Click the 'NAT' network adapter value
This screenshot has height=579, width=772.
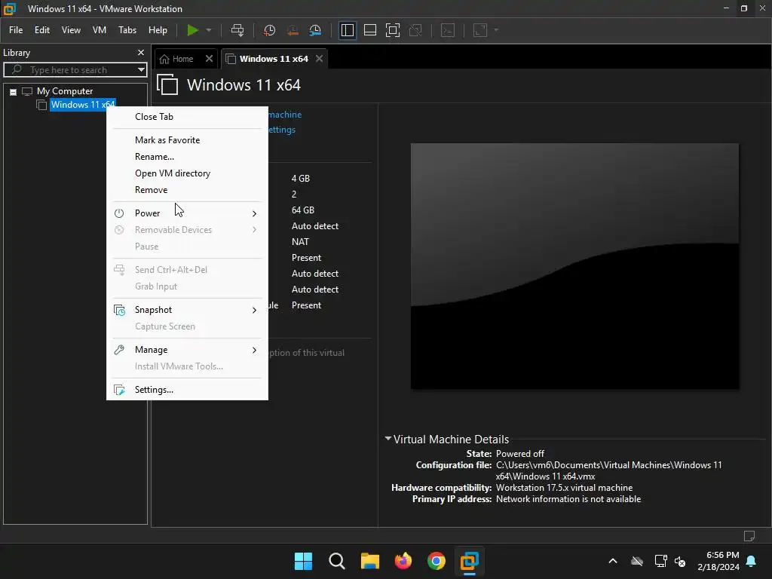click(x=300, y=242)
